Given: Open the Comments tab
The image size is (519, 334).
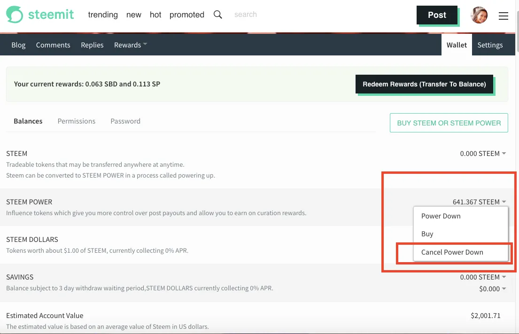Looking at the screenshot, I should (53, 45).
